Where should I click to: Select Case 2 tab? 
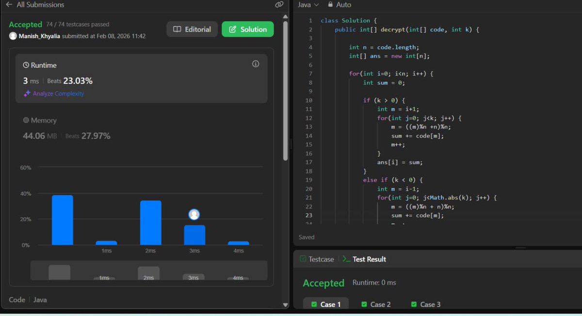point(376,304)
